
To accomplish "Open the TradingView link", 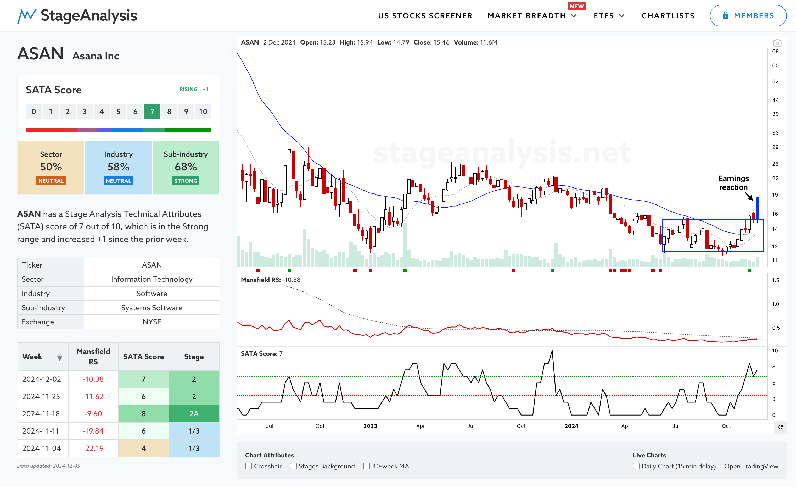I will (x=751, y=466).
